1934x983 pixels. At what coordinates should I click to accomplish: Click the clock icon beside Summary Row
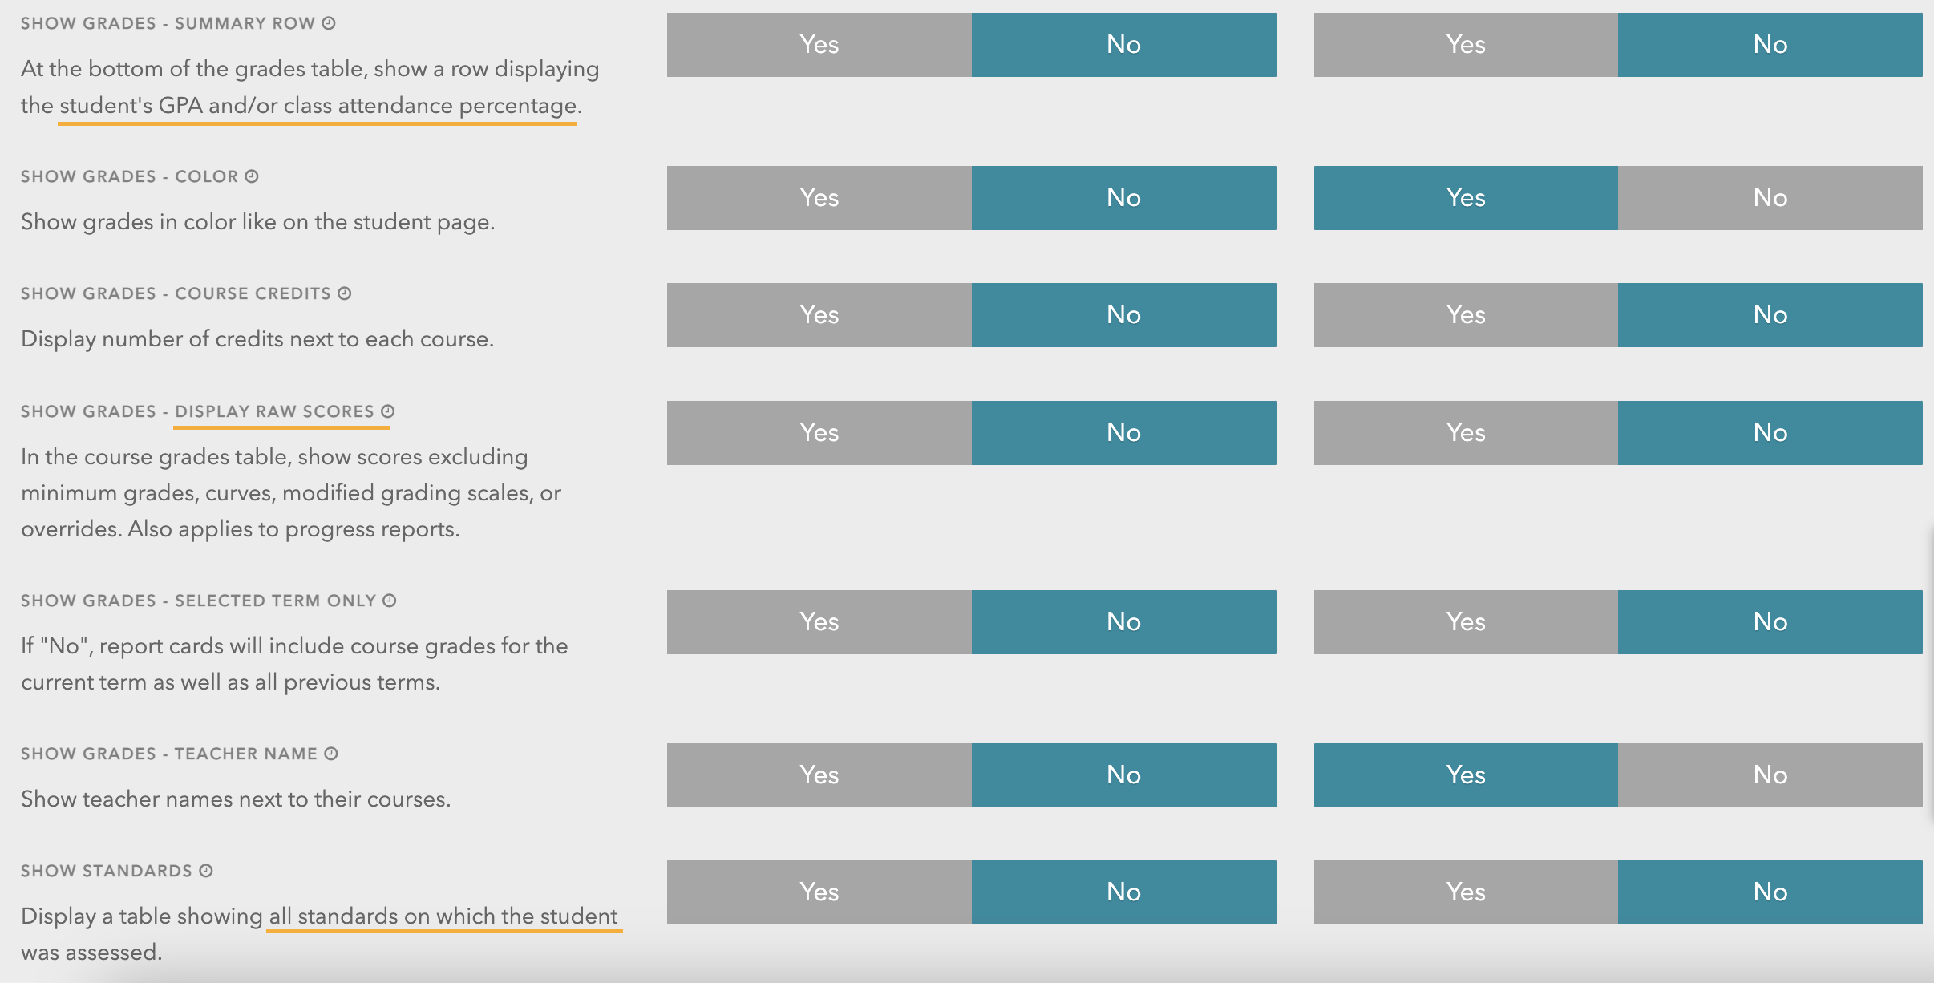pos(329,23)
